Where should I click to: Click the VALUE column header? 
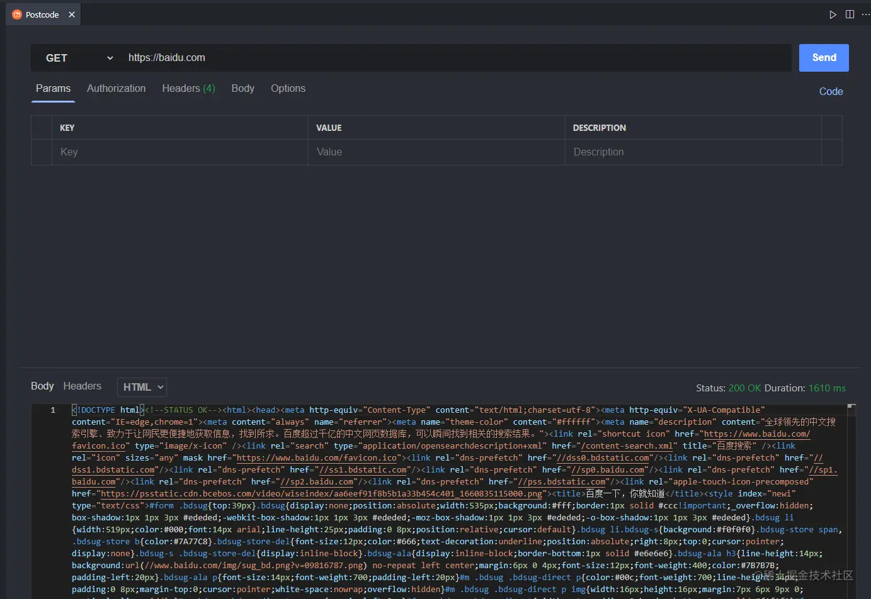(x=329, y=128)
